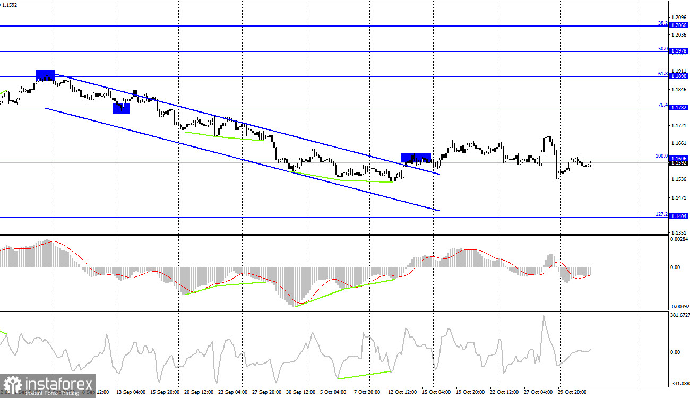Click the 1.1978 price level tag
The width and height of the screenshot is (690, 398).
[x=679, y=51]
